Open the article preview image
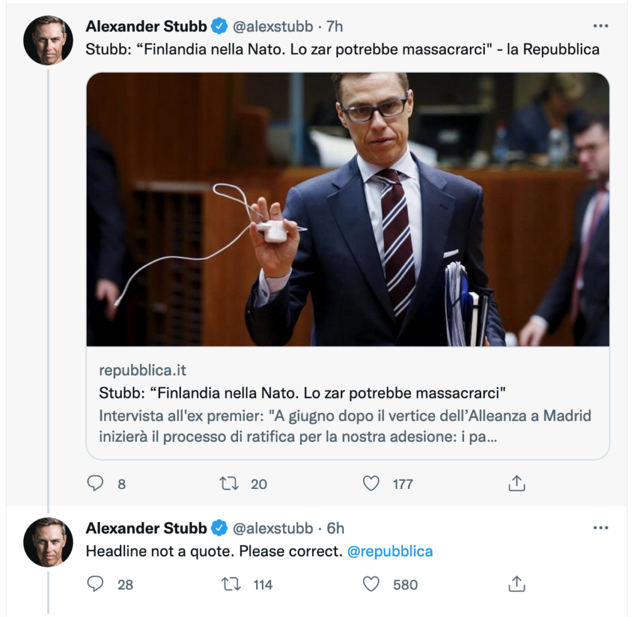This screenshot has width=643, height=617. click(347, 209)
